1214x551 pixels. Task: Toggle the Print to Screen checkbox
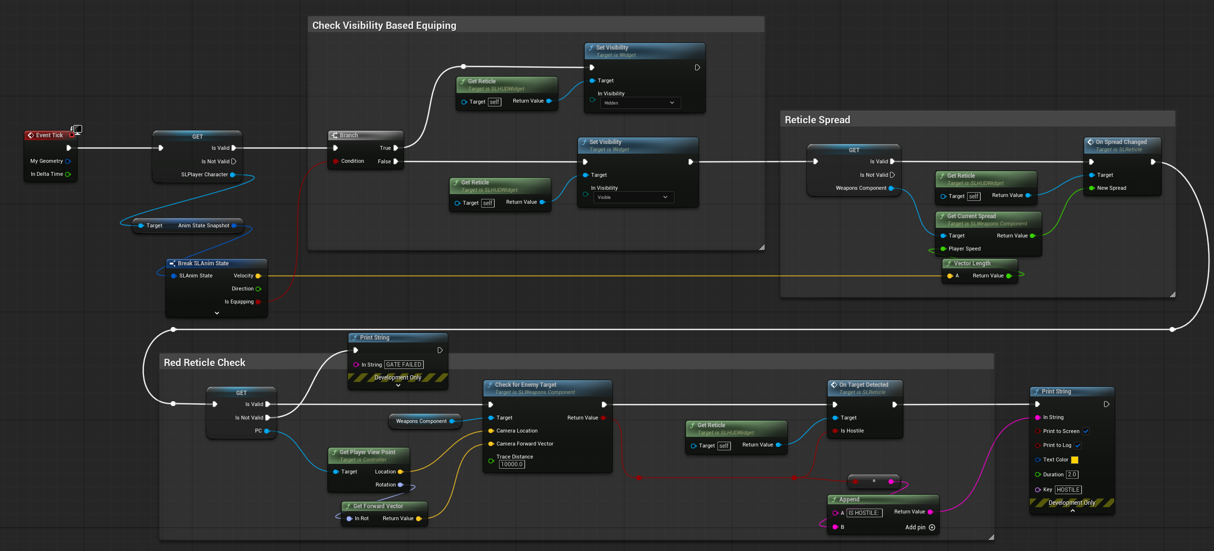[x=1086, y=432]
